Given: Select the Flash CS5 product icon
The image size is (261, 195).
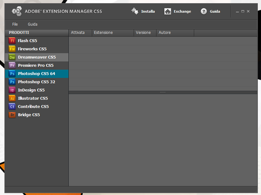Looking at the screenshot, I should [x=12, y=41].
